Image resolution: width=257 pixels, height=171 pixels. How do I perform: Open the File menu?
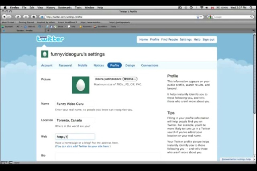point(24,8)
